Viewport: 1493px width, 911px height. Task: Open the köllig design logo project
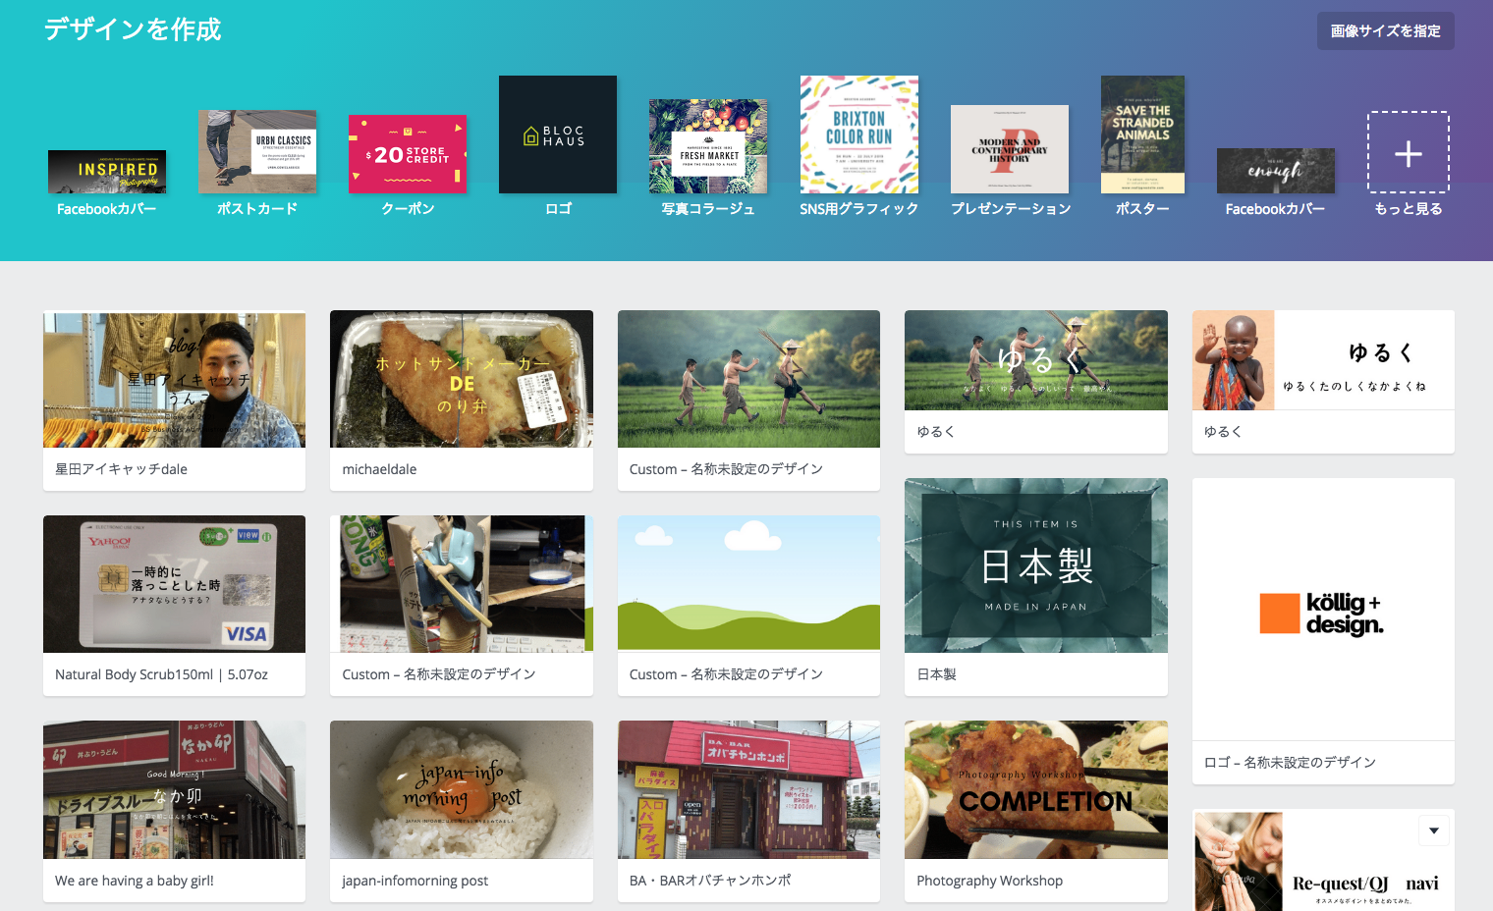pyautogui.click(x=1322, y=611)
